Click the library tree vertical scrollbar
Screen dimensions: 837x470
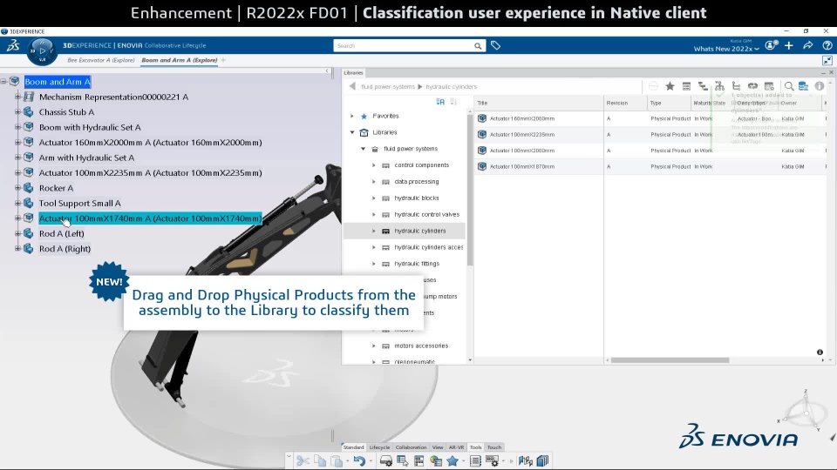(470, 189)
